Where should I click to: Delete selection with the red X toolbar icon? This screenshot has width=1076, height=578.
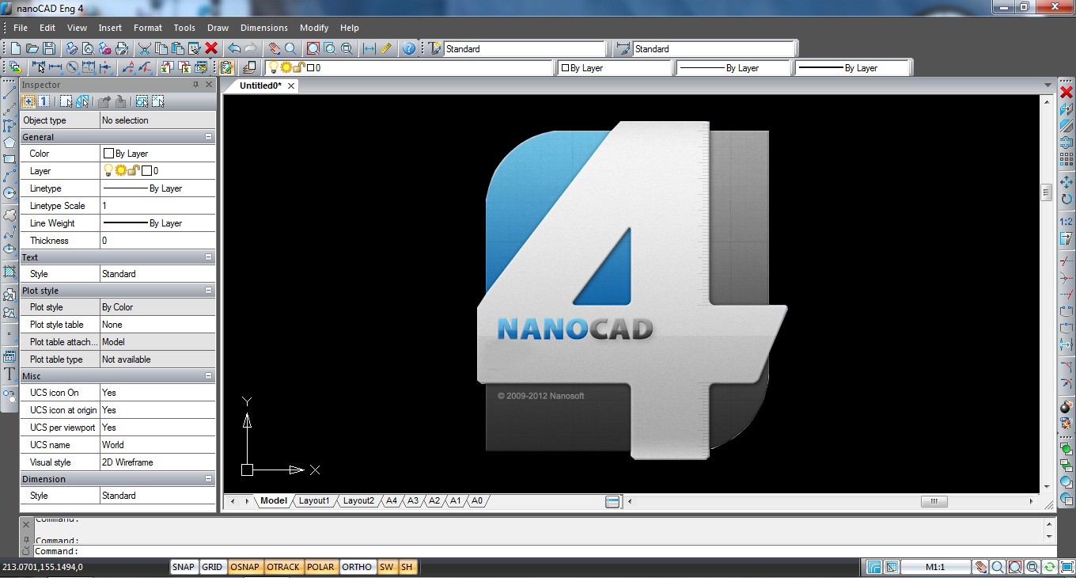(211, 48)
